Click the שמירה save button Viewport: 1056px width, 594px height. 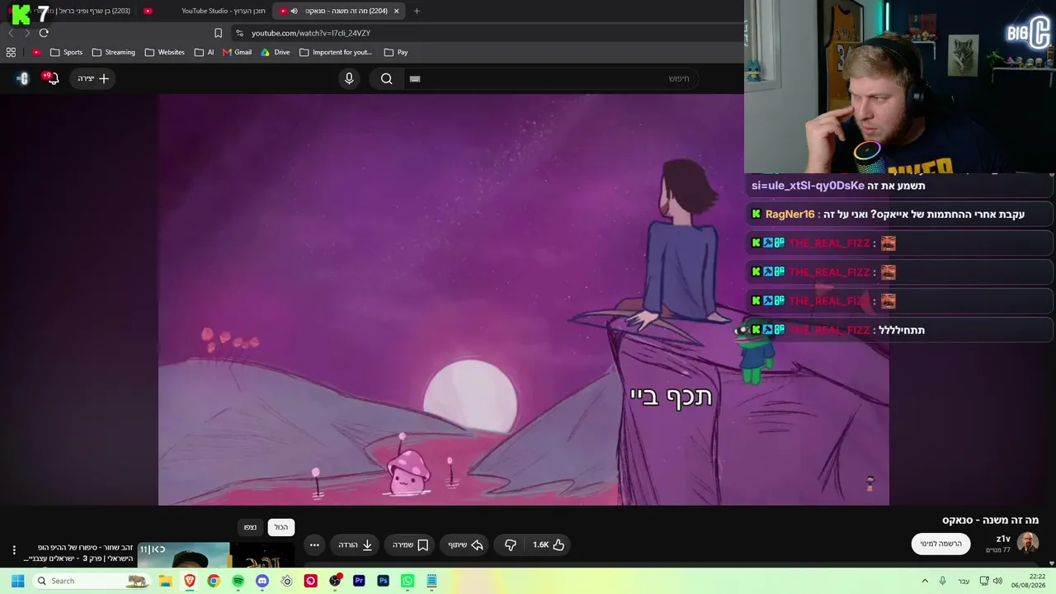[x=410, y=544]
